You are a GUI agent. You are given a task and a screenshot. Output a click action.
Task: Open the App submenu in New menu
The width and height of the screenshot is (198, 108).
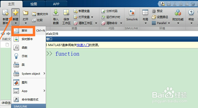29,91
